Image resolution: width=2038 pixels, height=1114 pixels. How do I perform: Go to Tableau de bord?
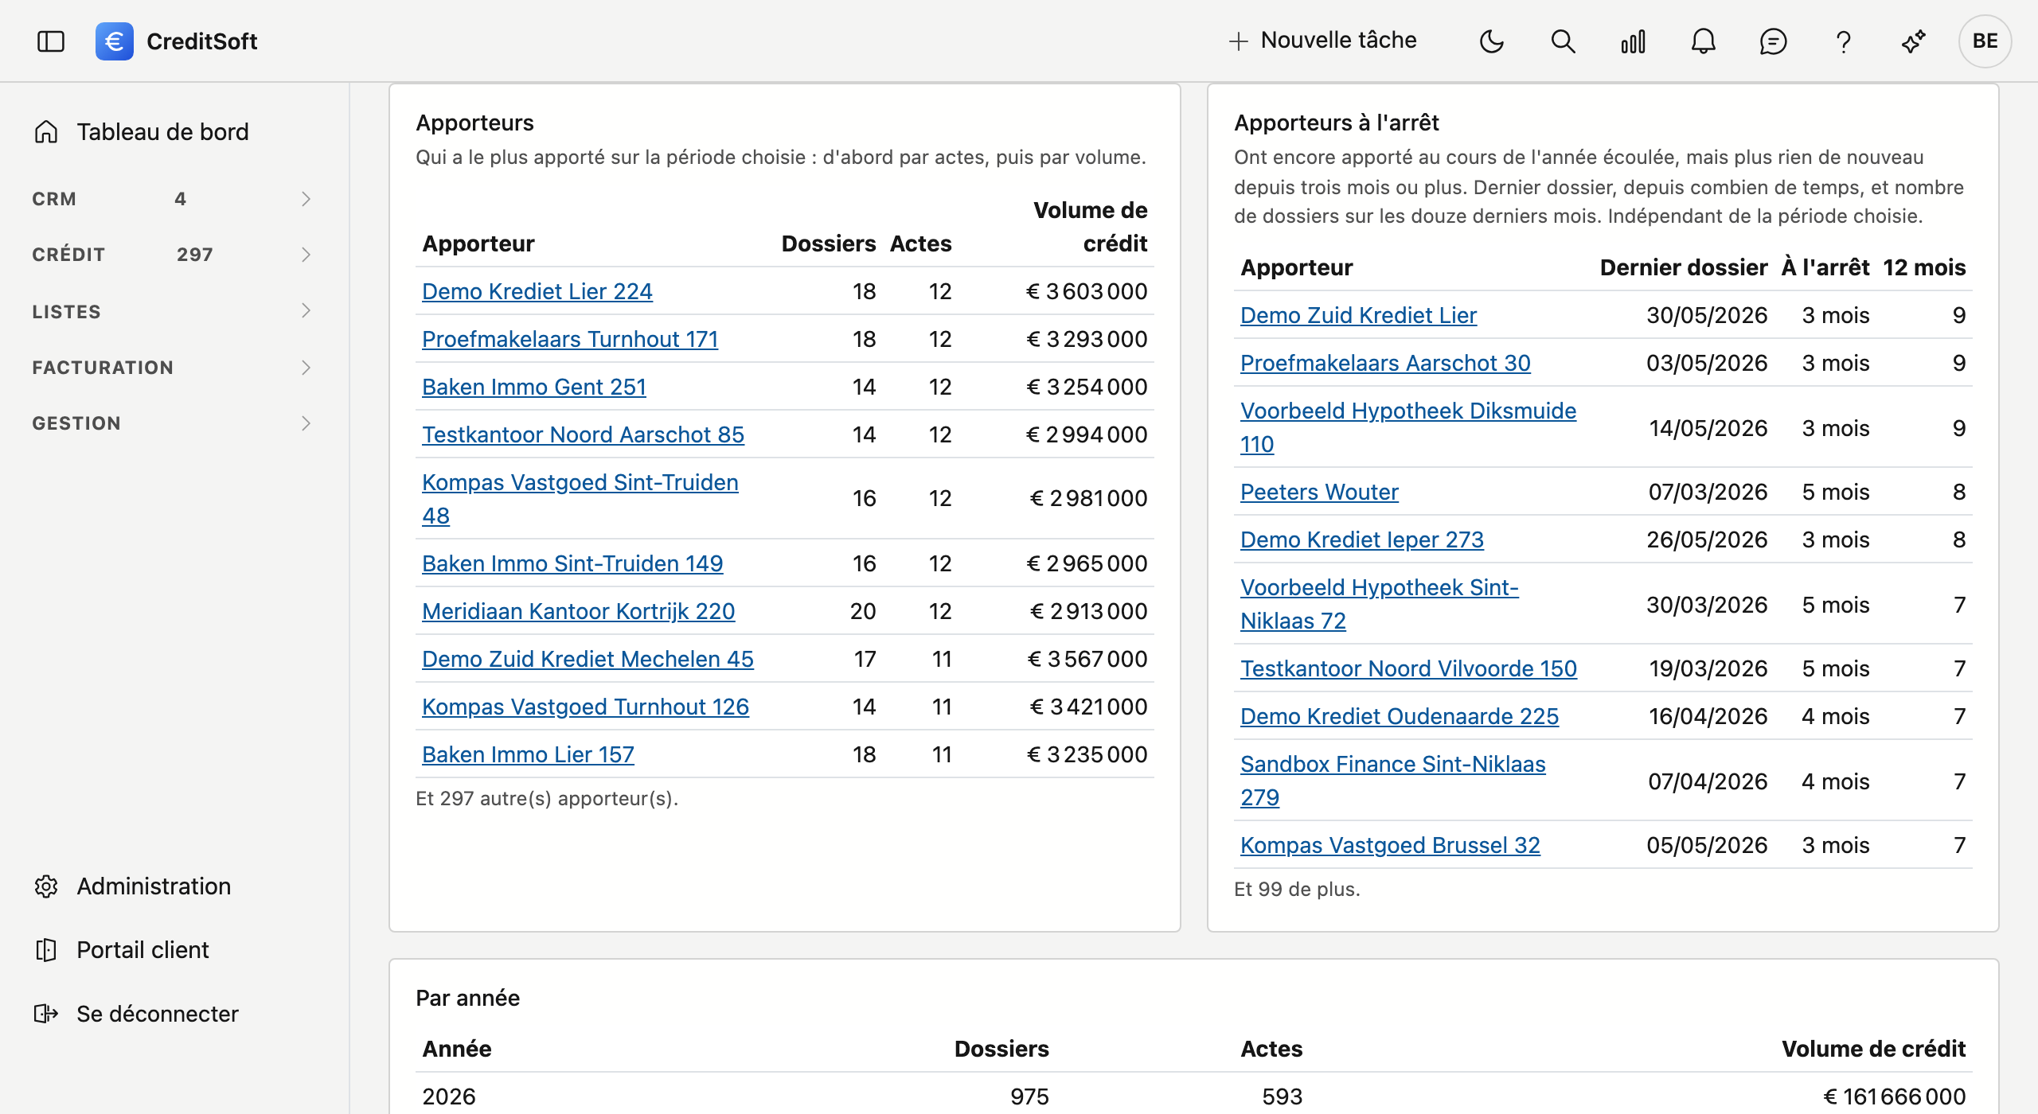pyautogui.click(x=162, y=132)
